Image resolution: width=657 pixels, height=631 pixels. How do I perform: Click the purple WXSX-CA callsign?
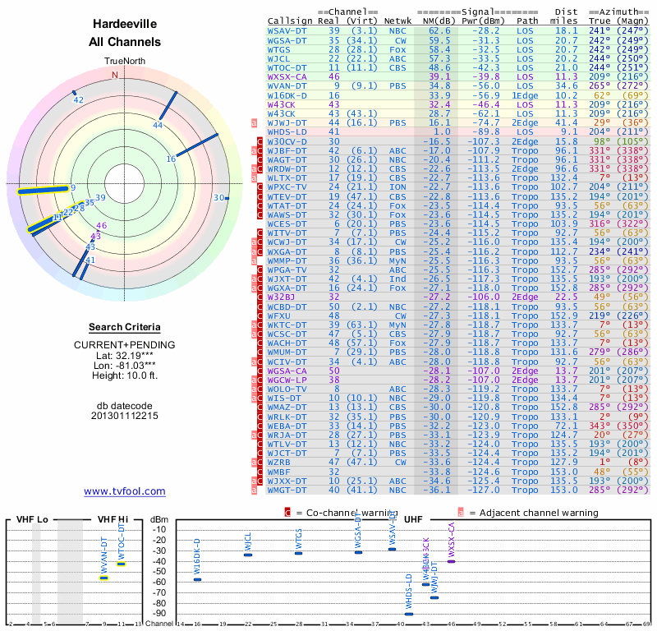[287, 77]
